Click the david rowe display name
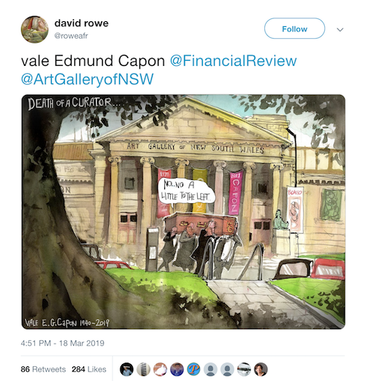 click(x=82, y=23)
